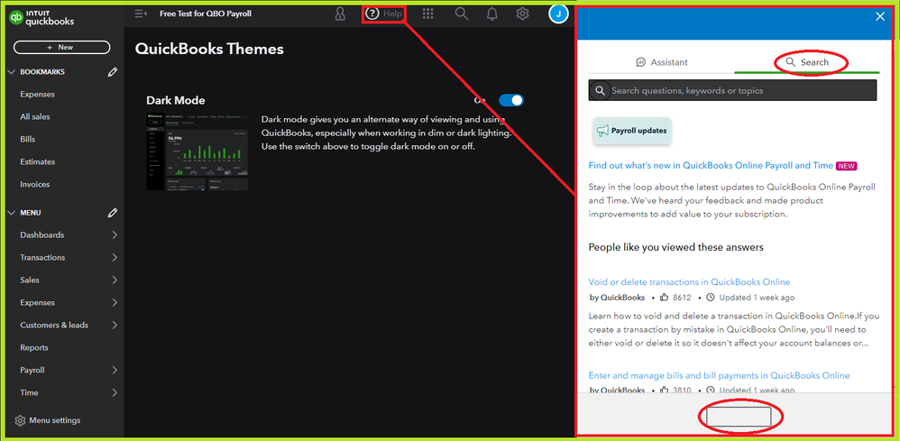Open Enter and manage bills article link
This screenshot has height=441, width=900.
pos(720,375)
